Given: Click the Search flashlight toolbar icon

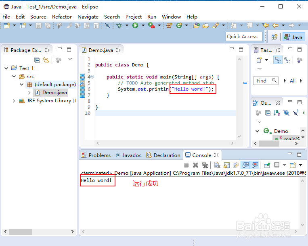Looking at the screenshot, I should (216, 25).
